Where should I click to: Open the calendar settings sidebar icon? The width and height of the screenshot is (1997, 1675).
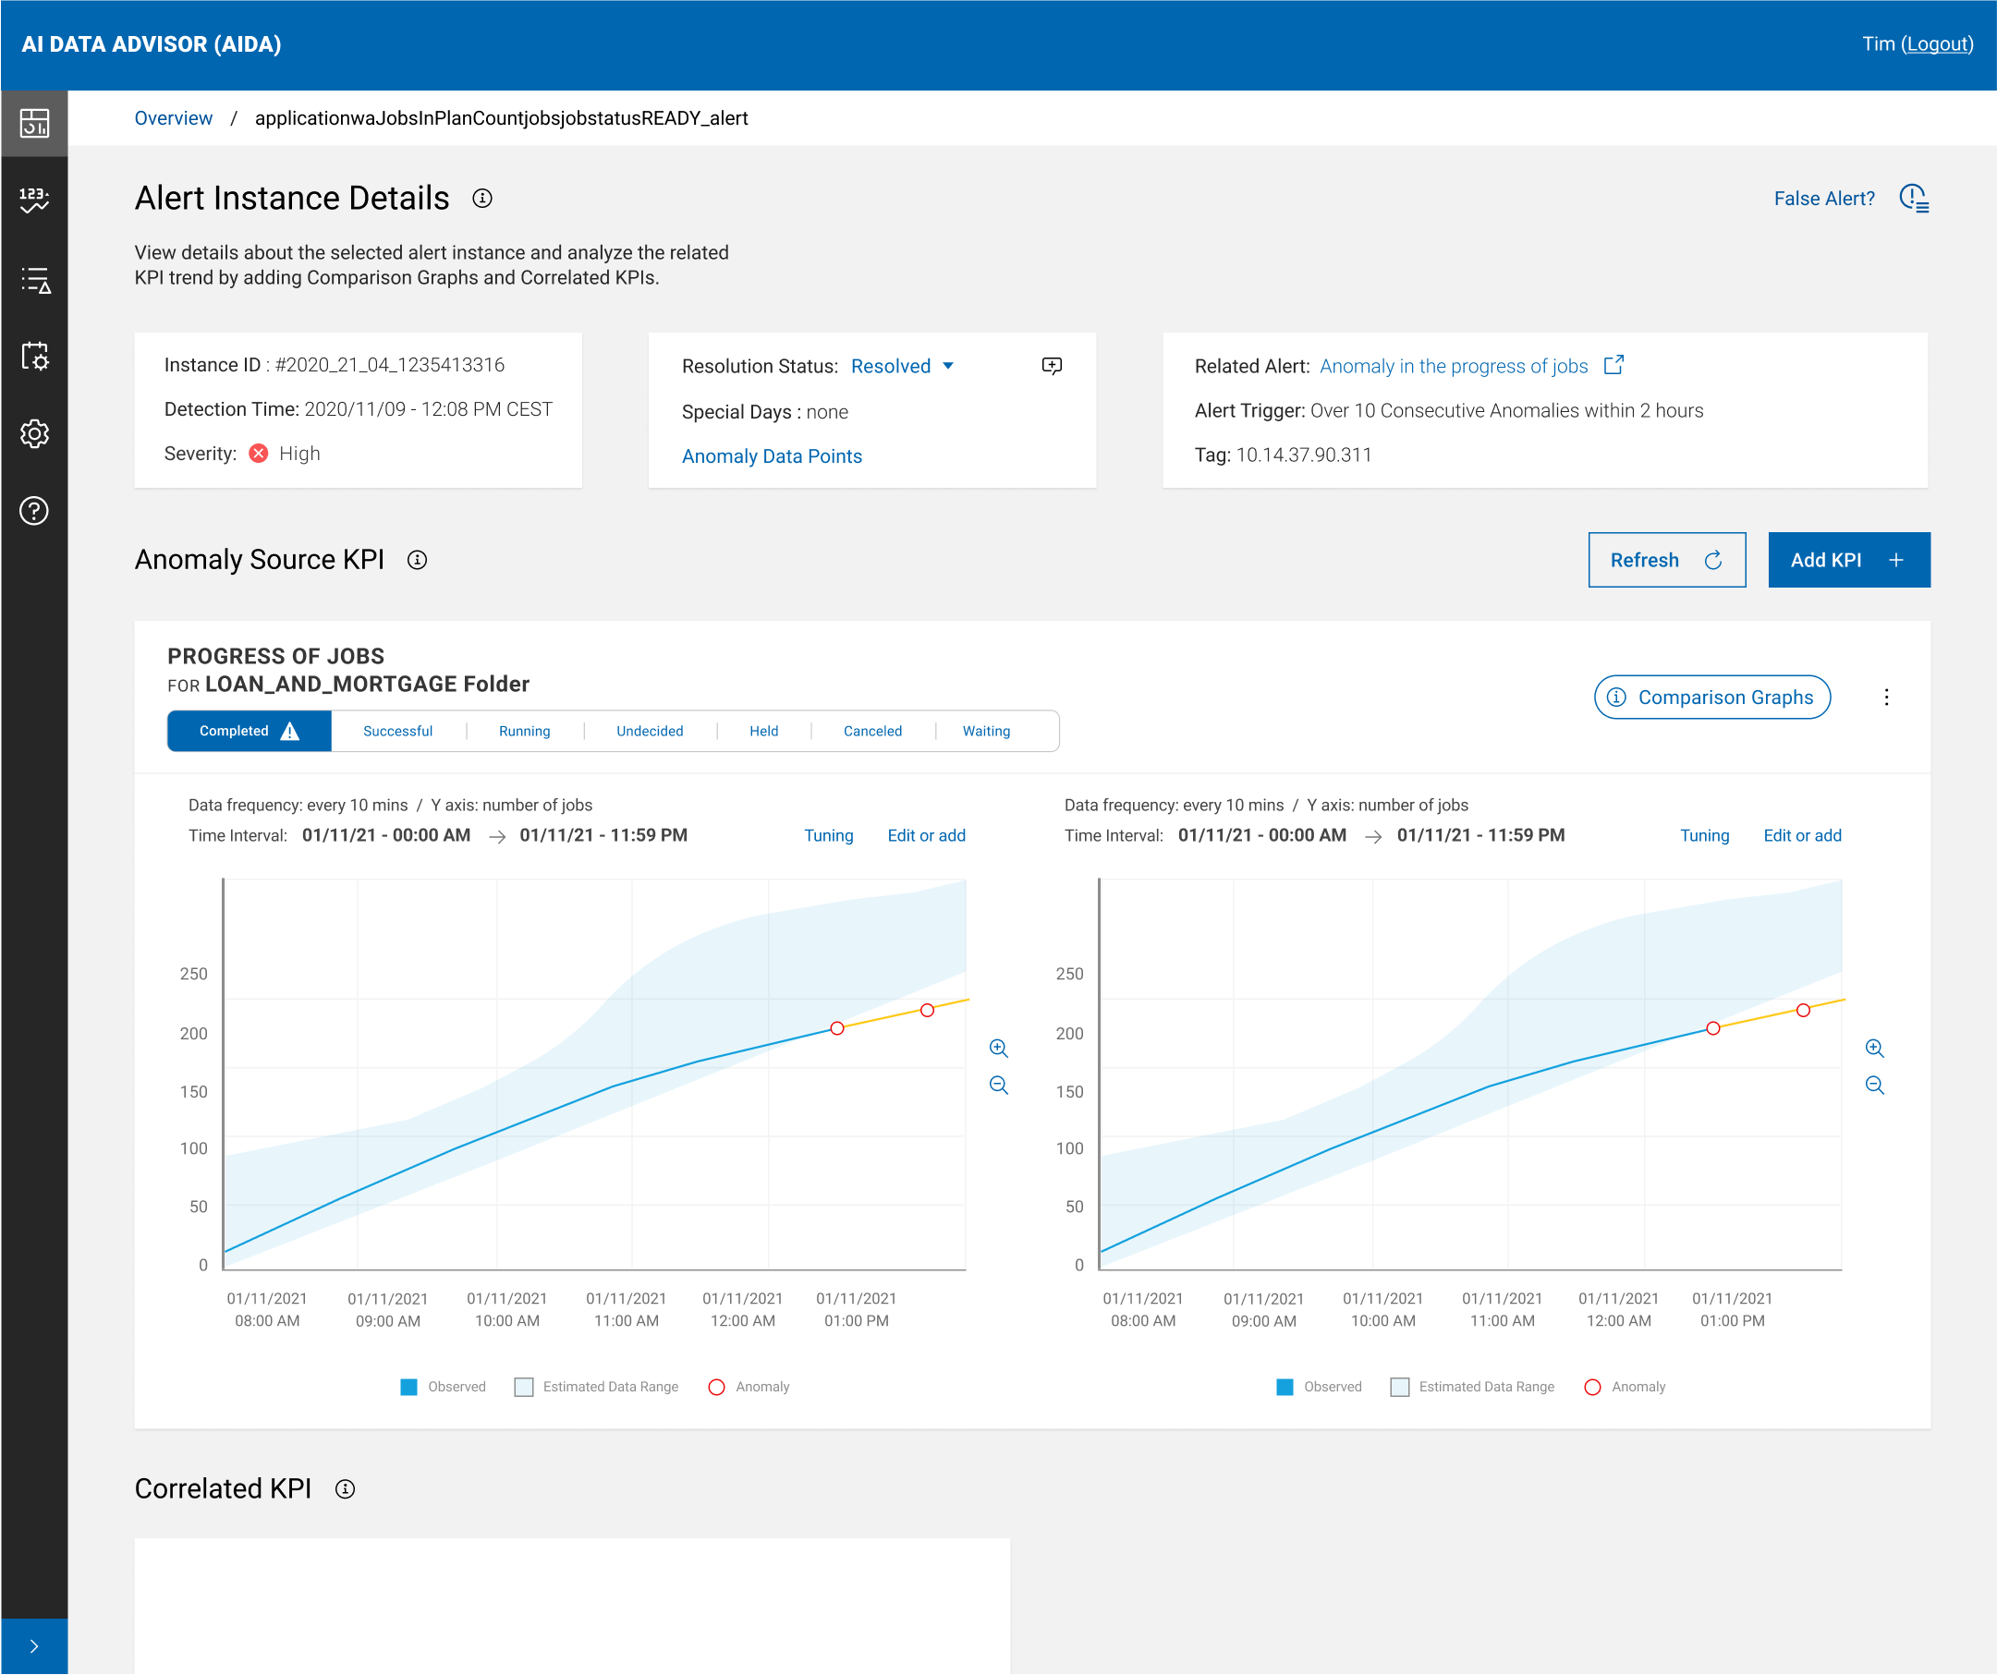pyautogui.click(x=34, y=357)
